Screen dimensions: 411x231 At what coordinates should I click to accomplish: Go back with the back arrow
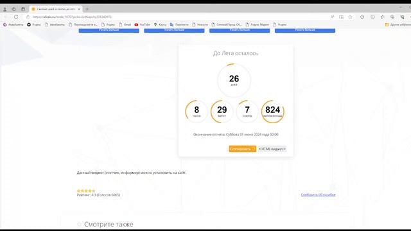click(x=6, y=17)
